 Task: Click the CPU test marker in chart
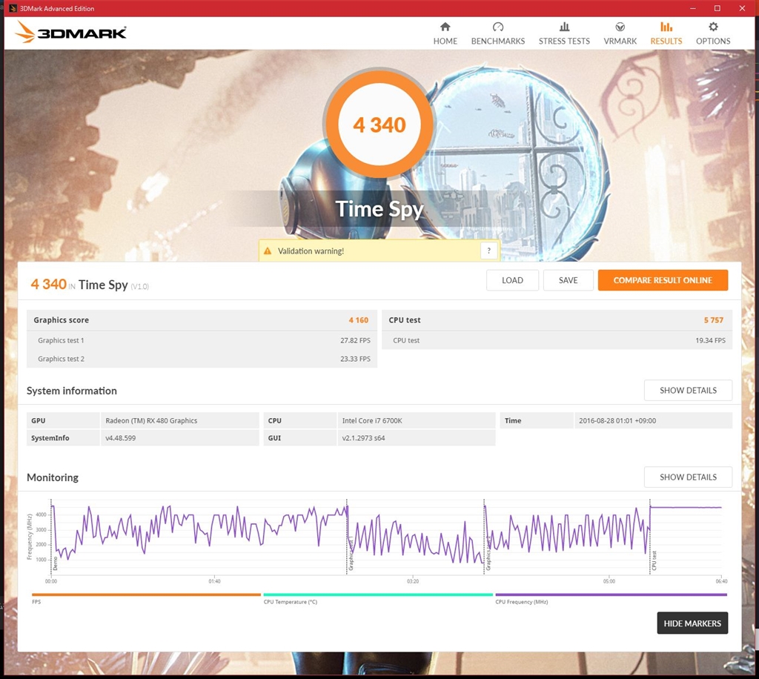(654, 560)
